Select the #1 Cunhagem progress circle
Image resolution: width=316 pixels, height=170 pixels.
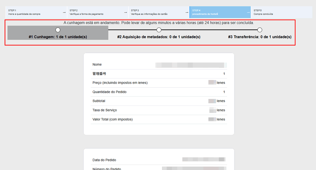click(x=58, y=30)
